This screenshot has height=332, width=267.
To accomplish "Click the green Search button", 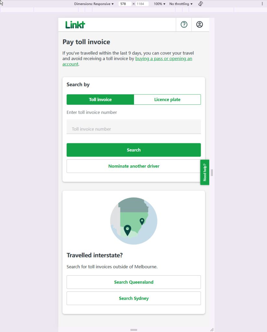I will tap(134, 150).
